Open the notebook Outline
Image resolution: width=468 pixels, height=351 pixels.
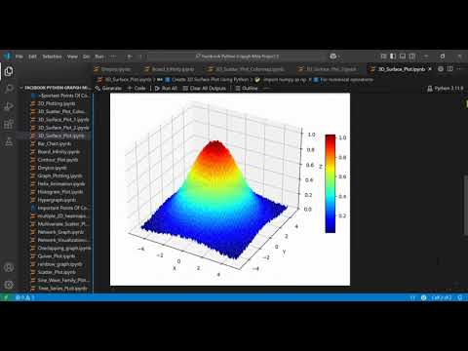247,88
